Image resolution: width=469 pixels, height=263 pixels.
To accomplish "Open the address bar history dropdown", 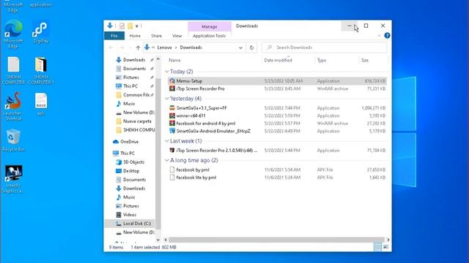I will [x=240, y=47].
